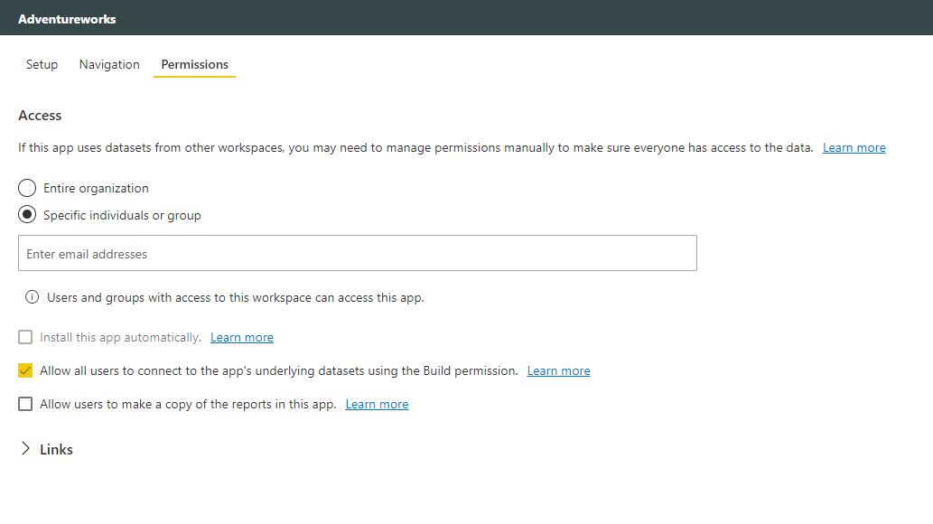The image size is (933, 524).
Task: Open Learn more next to Install automatically
Action: [241, 337]
